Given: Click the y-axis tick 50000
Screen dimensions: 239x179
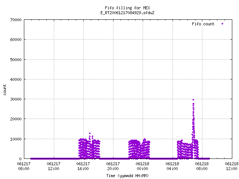Looking at the screenshot, I should click(16, 60).
